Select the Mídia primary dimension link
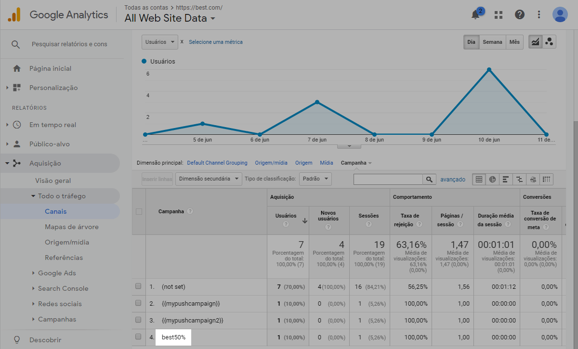 pyautogui.click(x=327, y=163)
